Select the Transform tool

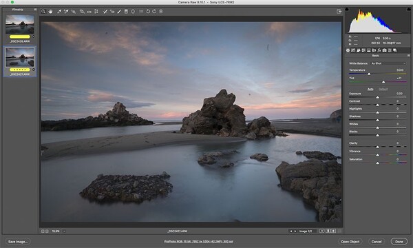pos(96,12)
